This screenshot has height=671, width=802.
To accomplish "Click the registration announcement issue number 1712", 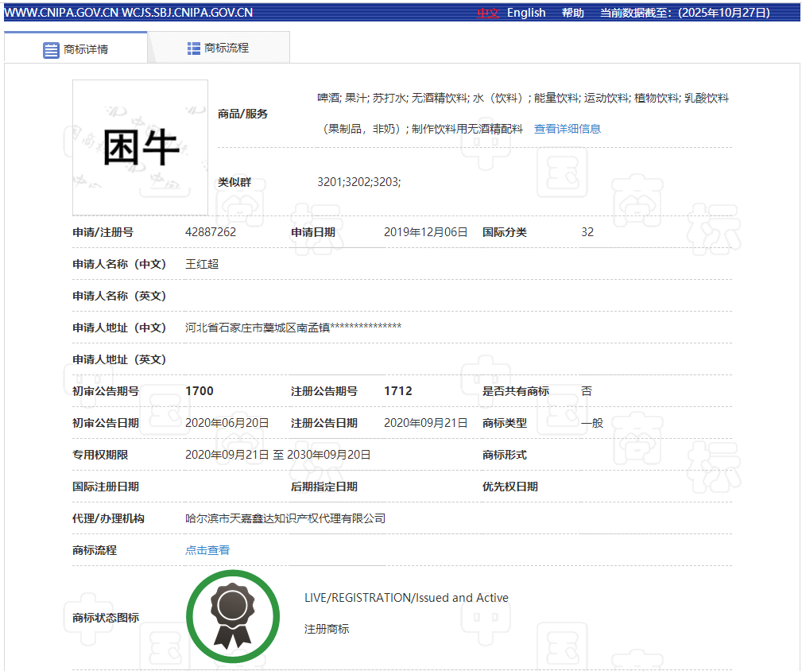I will pyautogui.click(x=398, y=391).
